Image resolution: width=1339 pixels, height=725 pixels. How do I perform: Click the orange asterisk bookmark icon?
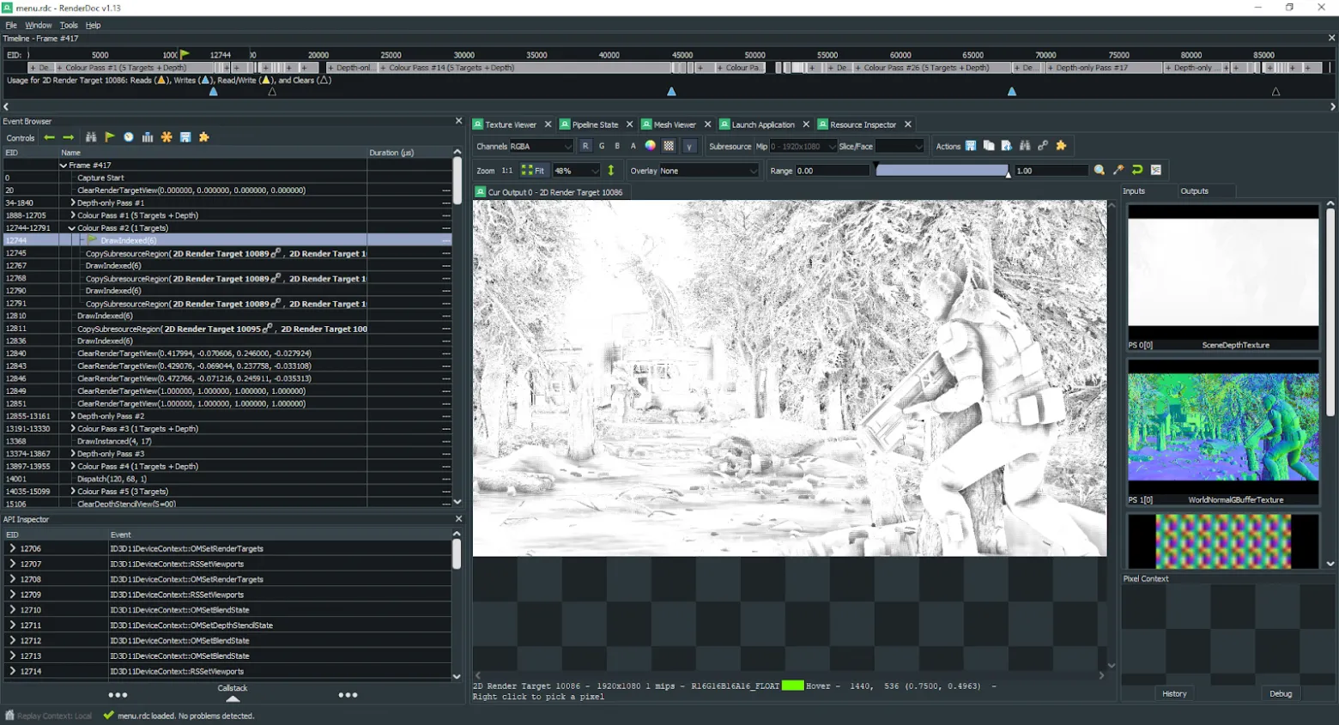point(167,137)
